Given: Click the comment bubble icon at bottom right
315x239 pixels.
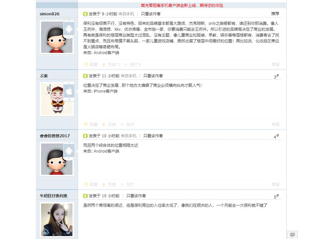Looking at the screenshot, I should 292,234.
